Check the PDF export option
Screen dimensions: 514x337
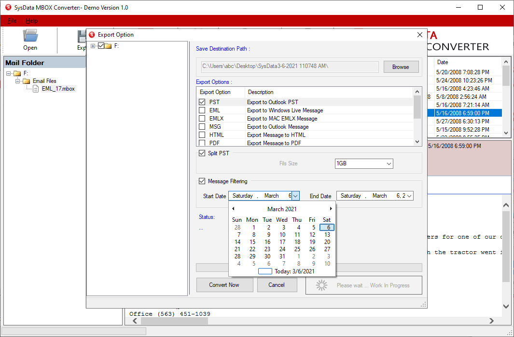pos(202,143)
